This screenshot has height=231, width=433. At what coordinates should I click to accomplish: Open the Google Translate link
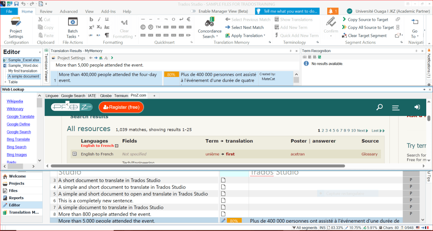point(20,116)
